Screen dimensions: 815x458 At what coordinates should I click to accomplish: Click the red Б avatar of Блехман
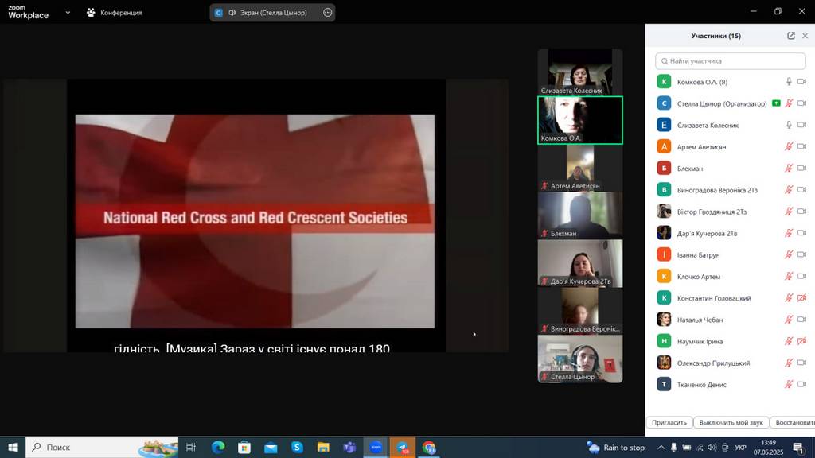[x=664, y=169]
